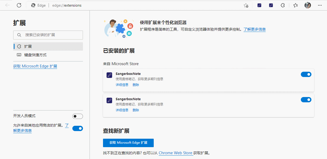This screenshot has width=327, height=159.
Task: Click the 开发人员模式 label text
Action: point(24,116)
